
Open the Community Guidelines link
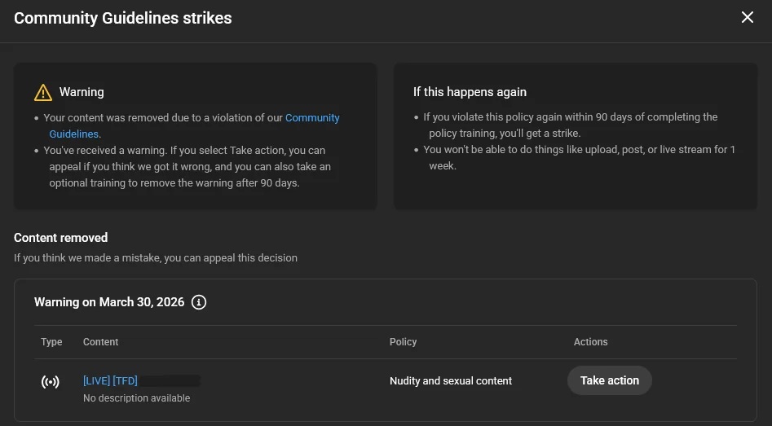coord(312,118)
